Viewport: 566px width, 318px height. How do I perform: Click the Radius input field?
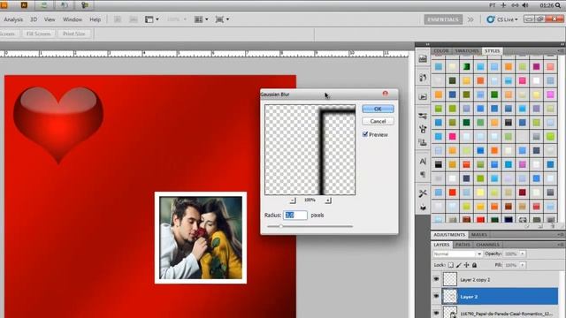(x=294, y=216)
